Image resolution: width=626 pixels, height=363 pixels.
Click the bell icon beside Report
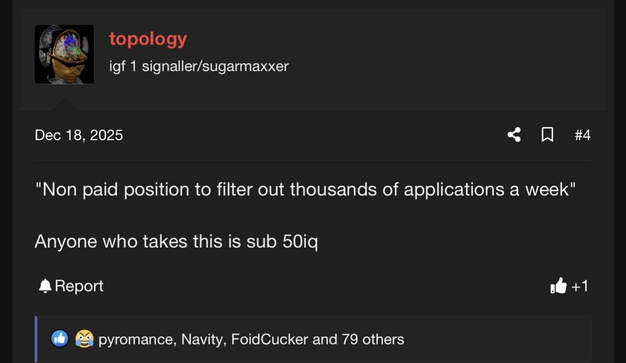pyautogui.click(x=45, y=286)
